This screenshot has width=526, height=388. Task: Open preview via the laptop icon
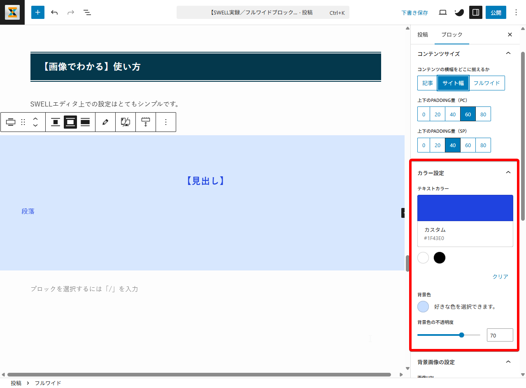(x=443, y=12)
